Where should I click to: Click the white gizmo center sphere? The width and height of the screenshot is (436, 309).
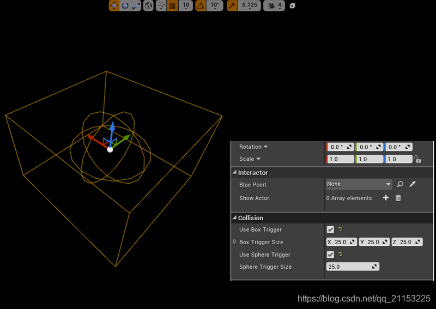pyautogui.click(x=110, y=150)
